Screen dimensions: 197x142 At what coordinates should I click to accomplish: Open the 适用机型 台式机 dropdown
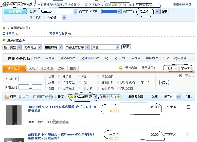(x=64, y=18)
